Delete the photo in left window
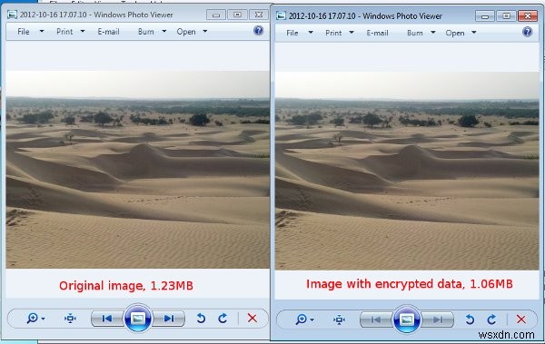 [x=253, y=318]
